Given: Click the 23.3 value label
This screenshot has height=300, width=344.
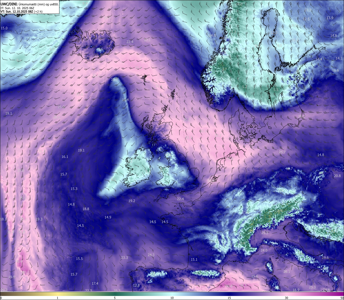Looking at the screenshot, I should pyautogui.click(x=124, y=258).
